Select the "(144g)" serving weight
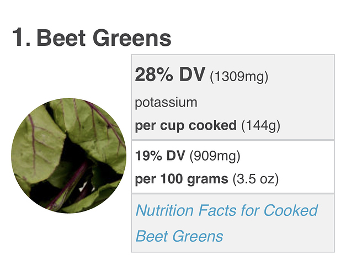 [260, 125]
